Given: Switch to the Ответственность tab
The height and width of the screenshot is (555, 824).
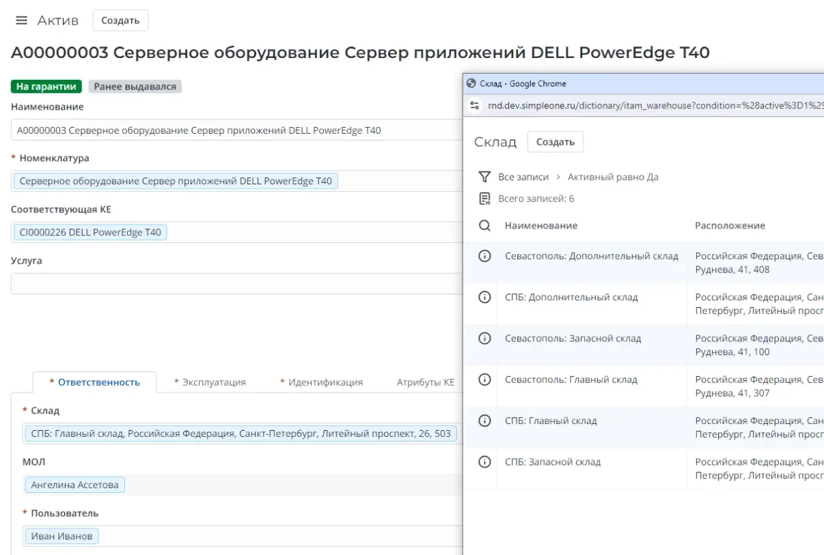Looking at the screenshot, I should (94, 382).
